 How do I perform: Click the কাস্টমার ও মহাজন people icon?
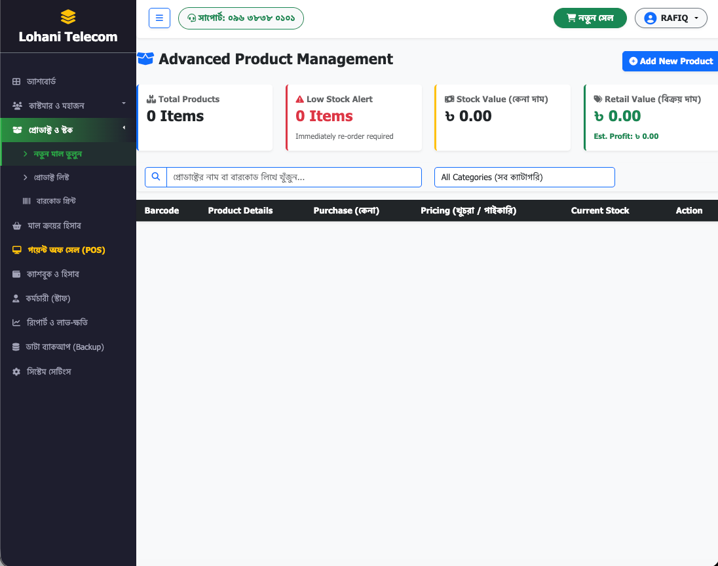click(x=18, y=105)
